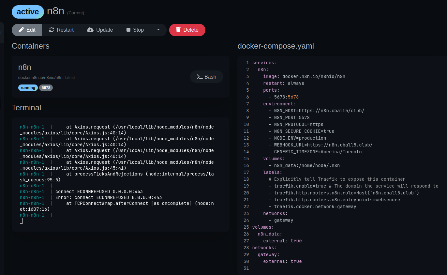The width and height of the screenshot is (447, 275).
Task: Click the traefik.docker.network=gateway line
Action: coord(313,206)
